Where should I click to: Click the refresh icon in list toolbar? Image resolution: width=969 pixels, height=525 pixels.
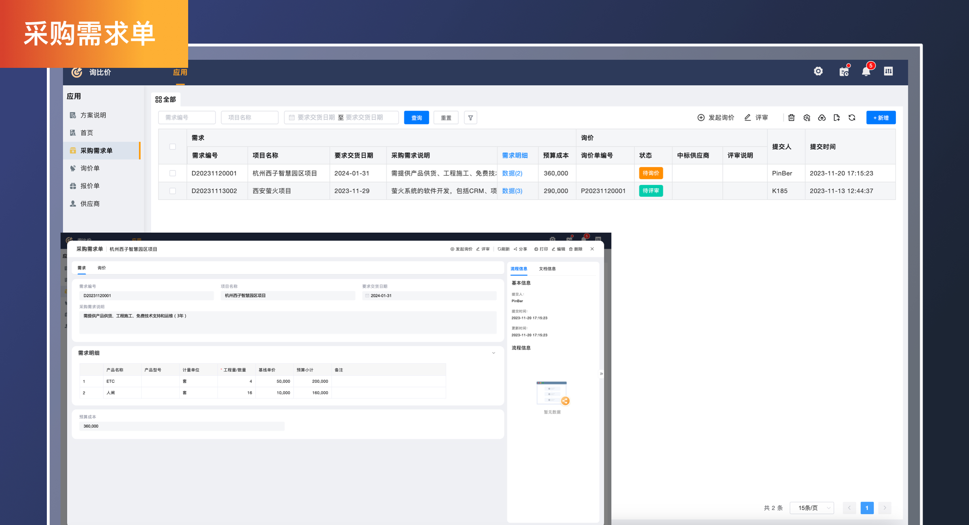click(852, 118)
